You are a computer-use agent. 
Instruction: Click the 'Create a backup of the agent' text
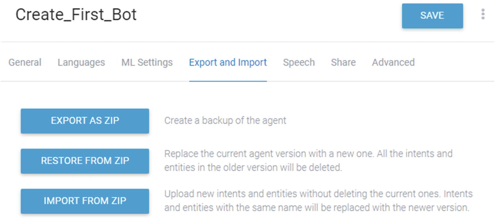225,121
